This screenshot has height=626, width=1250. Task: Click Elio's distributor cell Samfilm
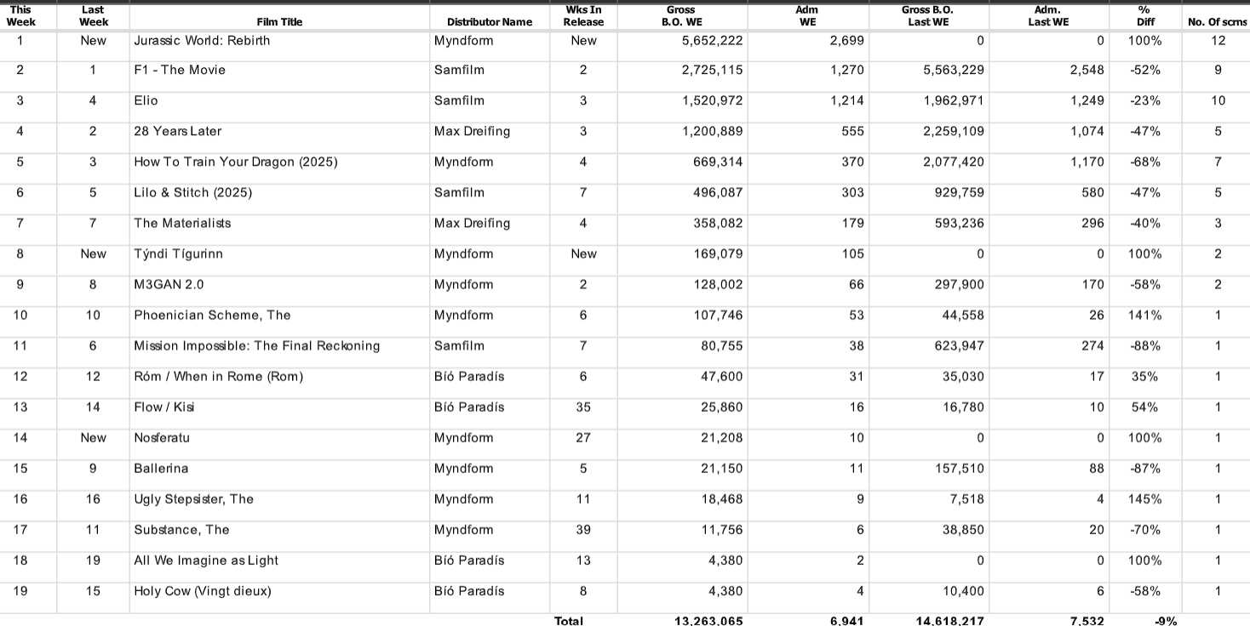pos(459,100)
